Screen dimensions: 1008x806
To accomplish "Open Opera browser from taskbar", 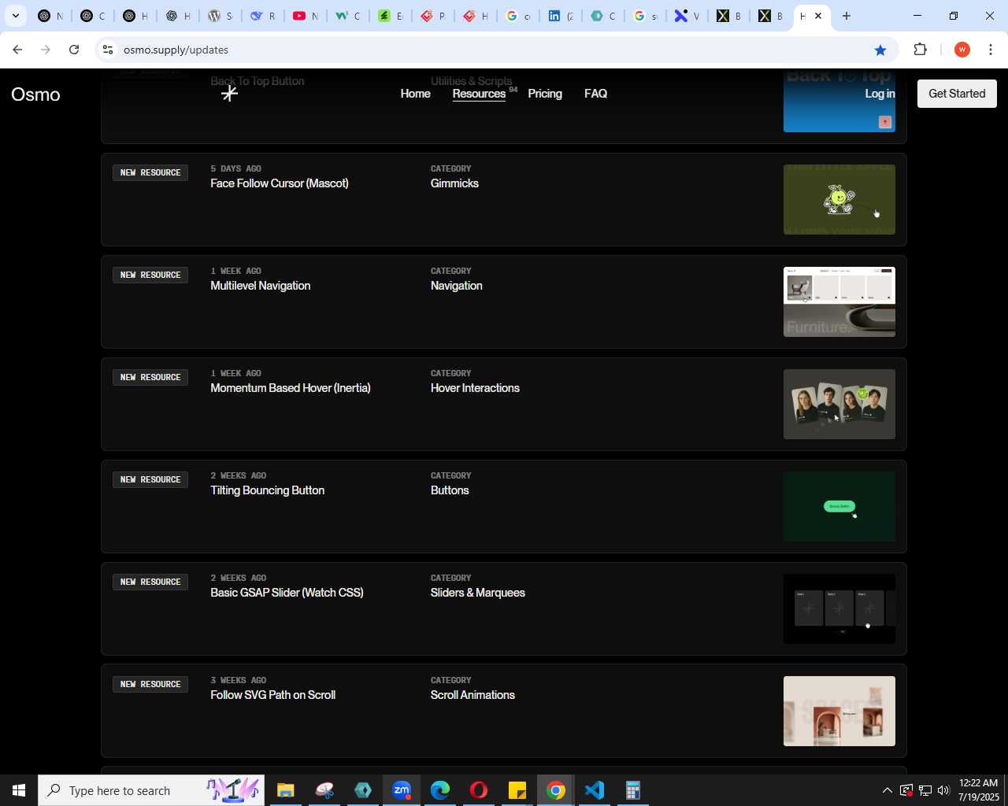I will (479, 790).
